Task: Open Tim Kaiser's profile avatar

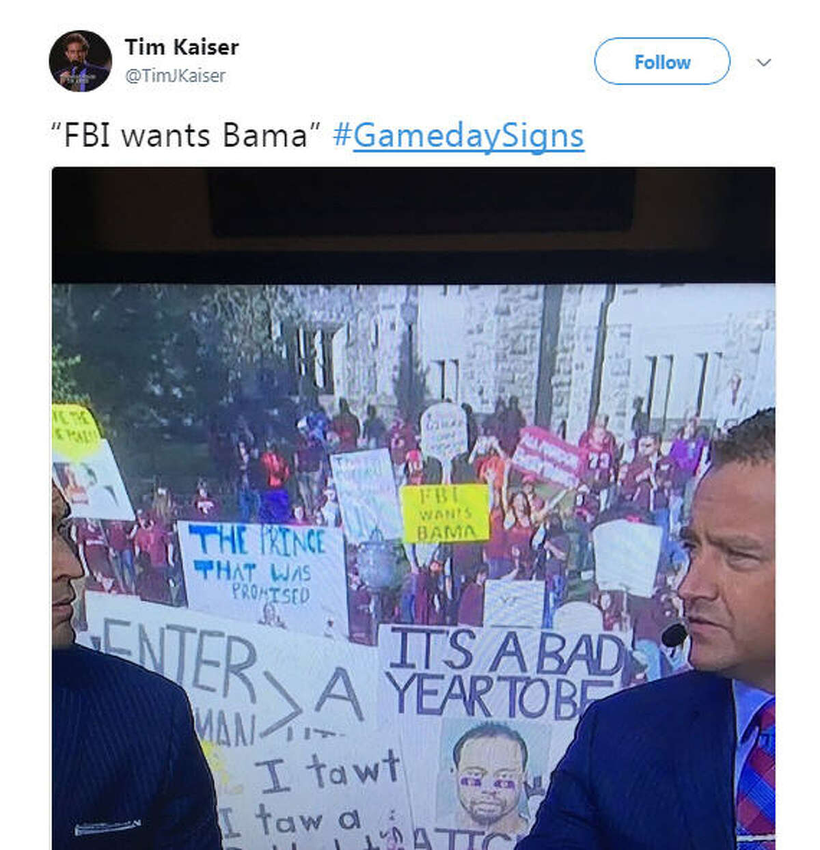Action: click(80, 61)
